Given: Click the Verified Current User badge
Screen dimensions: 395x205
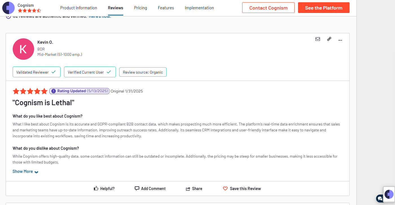Looking at the screenshot, I should [x=90, y=72].
